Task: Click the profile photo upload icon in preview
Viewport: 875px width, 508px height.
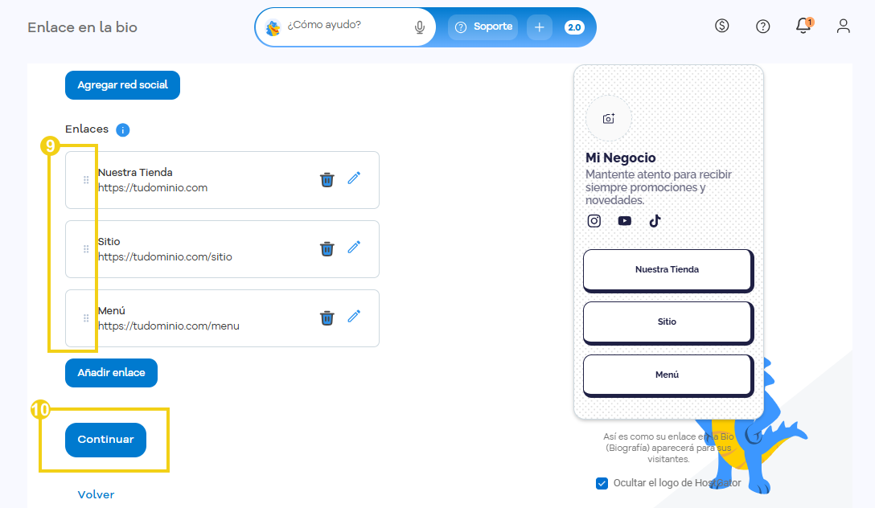Action: [609, 118]
